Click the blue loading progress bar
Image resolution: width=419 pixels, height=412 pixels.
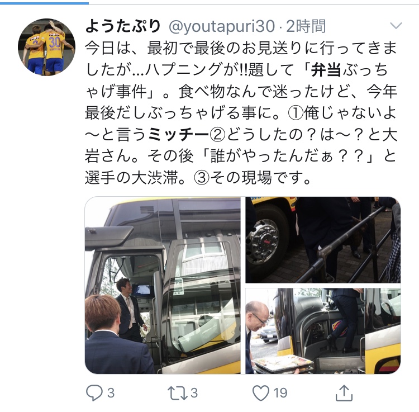point(44,3)
